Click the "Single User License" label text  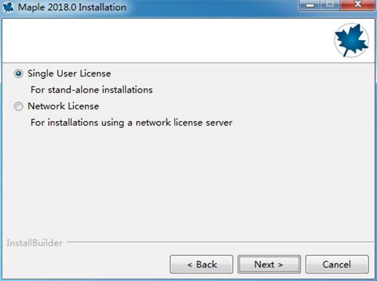coord(69,73)
